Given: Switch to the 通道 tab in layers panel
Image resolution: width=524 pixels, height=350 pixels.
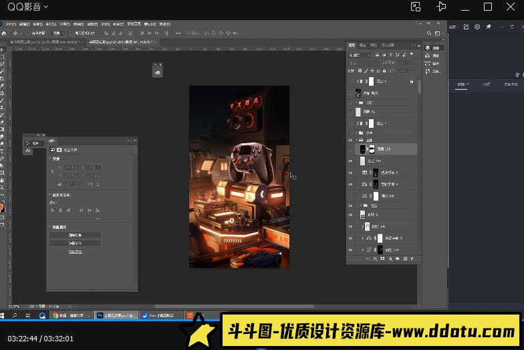Looking at the screenshot, I should point(362,46).
